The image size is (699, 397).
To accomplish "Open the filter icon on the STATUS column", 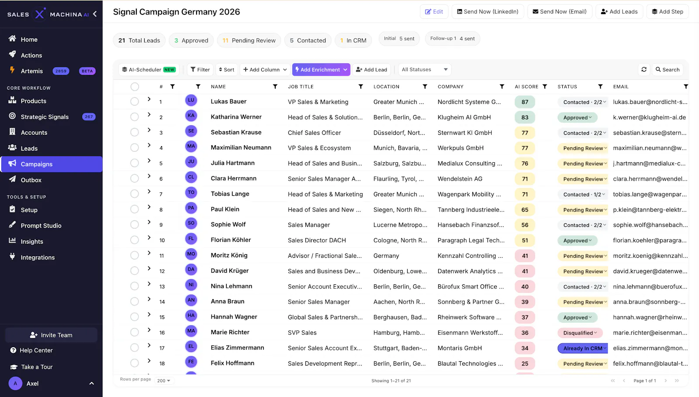I will [601, 87].
